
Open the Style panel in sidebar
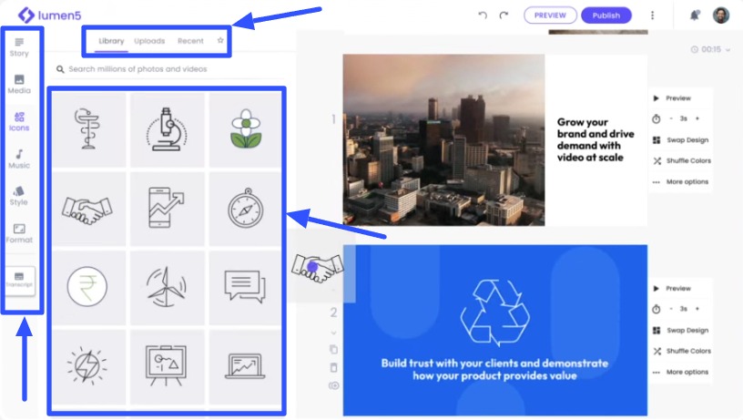pyautogui.click(x=19, y=196)
